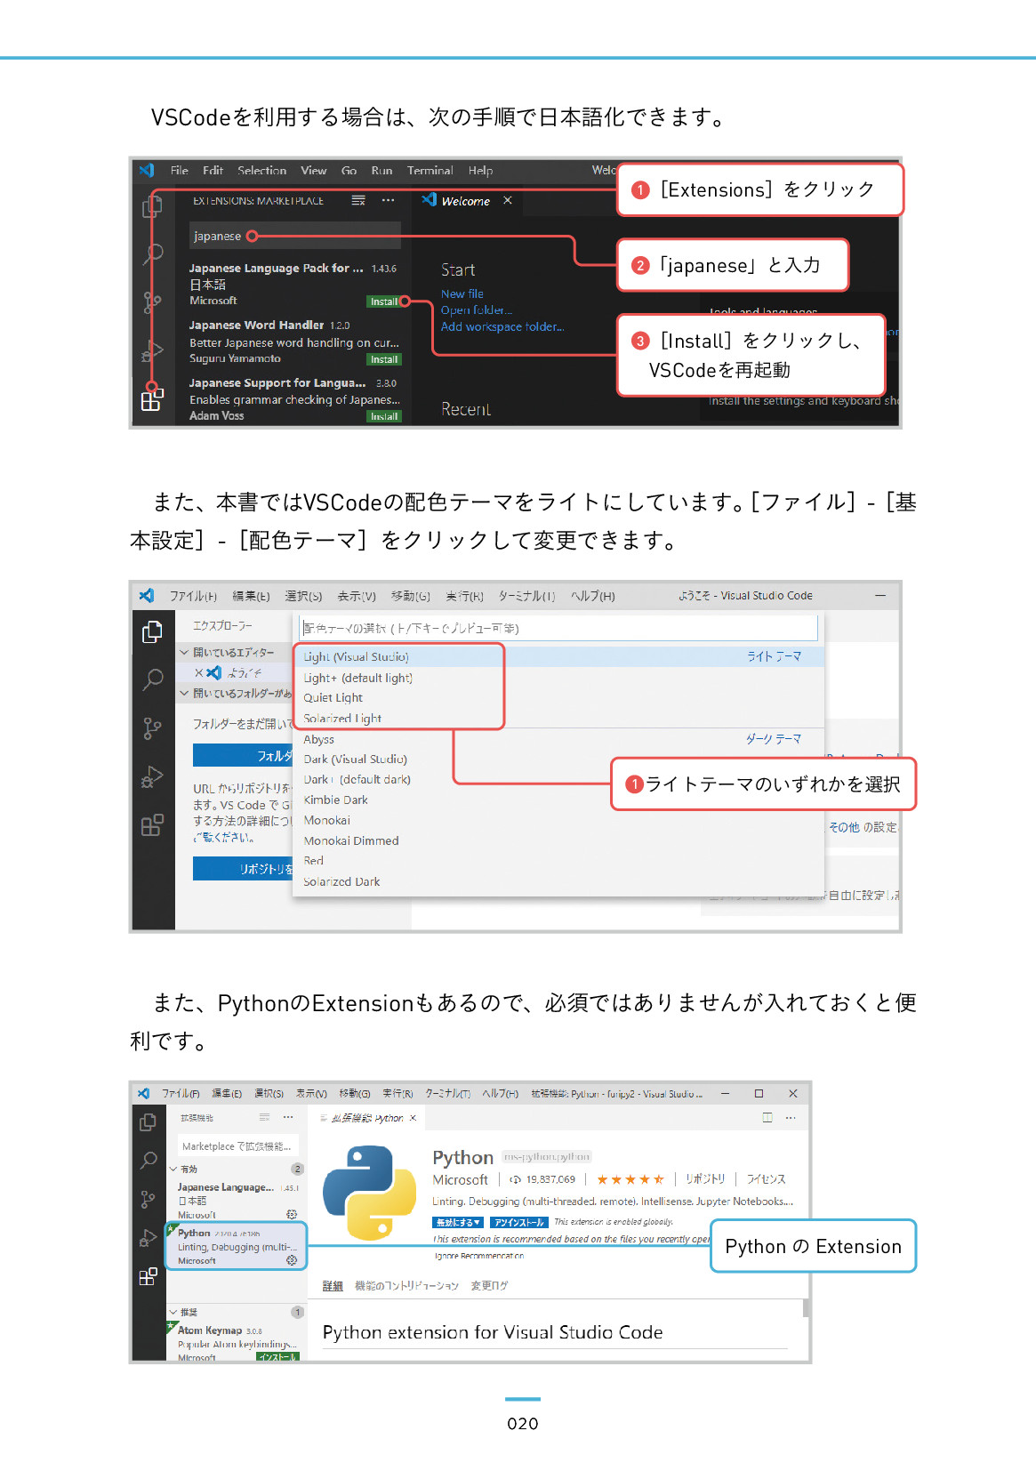Select Kimbie Dark theme

click(x=335, y=800)
